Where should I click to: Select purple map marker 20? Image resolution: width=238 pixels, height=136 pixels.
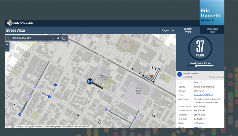pyautogui.click(x=35, y=88)
